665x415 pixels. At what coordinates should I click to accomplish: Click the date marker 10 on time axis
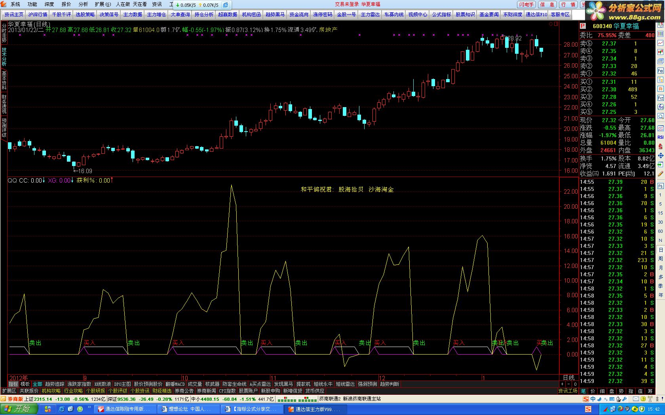[x=184, y=378]
